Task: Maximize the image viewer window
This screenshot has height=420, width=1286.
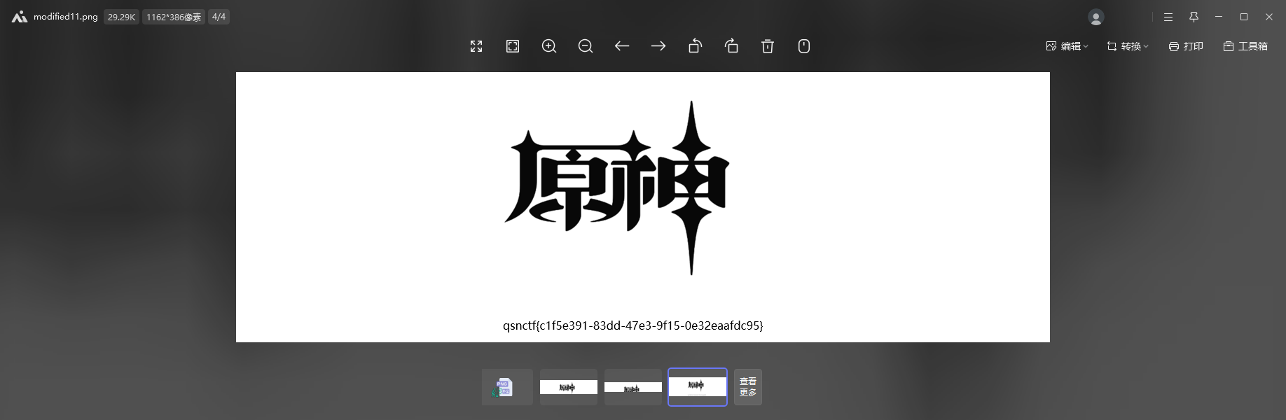Action: 1244,17
